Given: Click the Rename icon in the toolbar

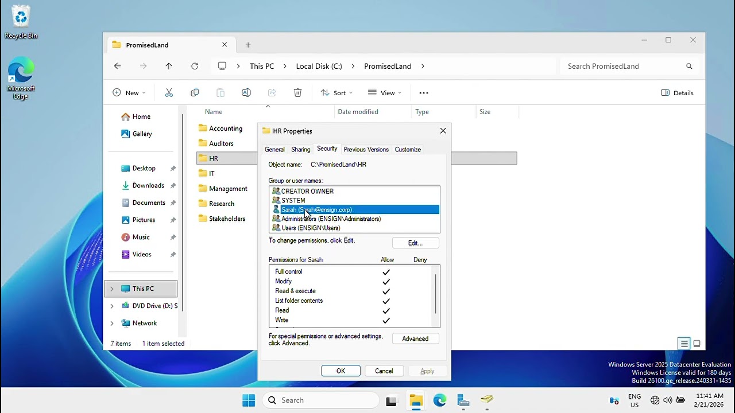Looking at the screenshot, I should [246, 93].
